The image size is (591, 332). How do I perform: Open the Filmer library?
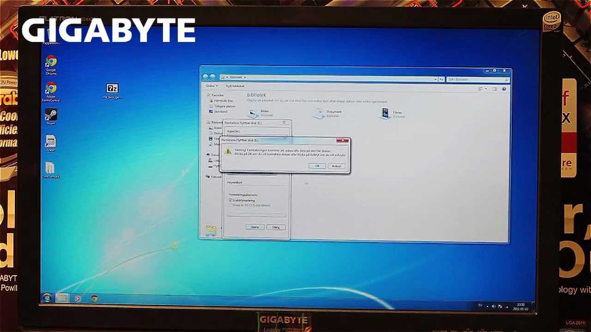point(392,113)
